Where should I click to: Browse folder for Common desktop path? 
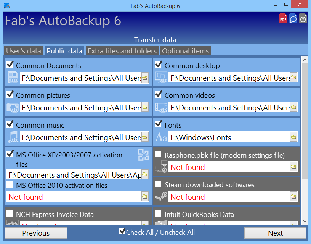pos(294,78)
